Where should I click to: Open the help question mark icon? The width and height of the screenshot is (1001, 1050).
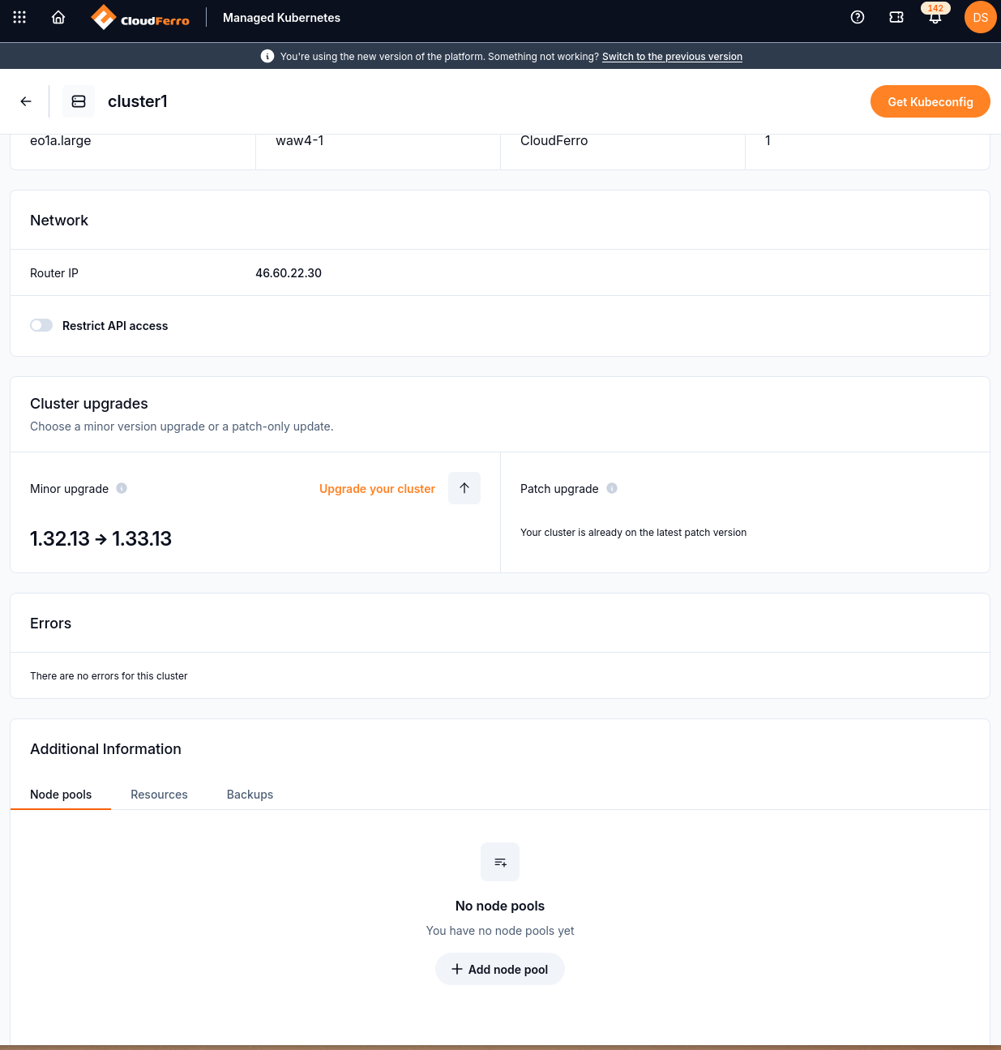858,17
